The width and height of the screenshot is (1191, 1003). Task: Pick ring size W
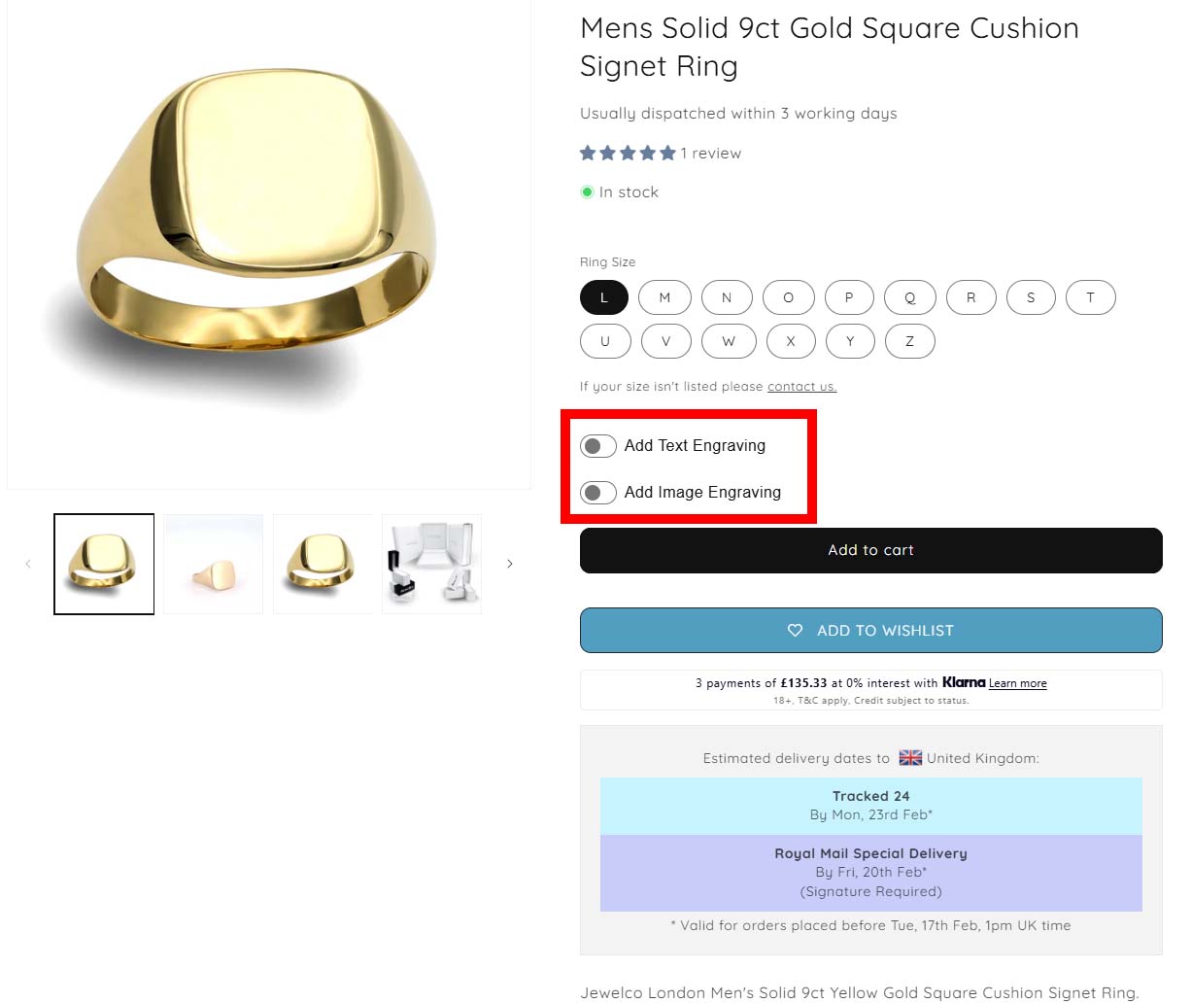(x=729, y=341)
